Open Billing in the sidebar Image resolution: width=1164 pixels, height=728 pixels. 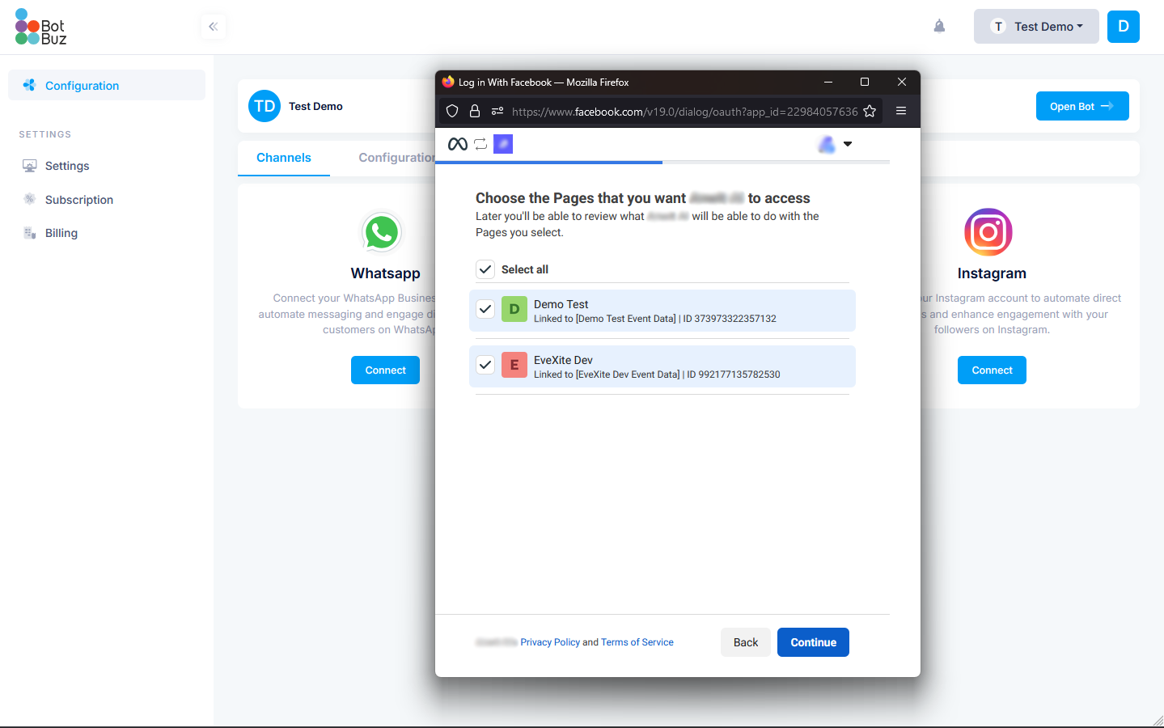61,233
